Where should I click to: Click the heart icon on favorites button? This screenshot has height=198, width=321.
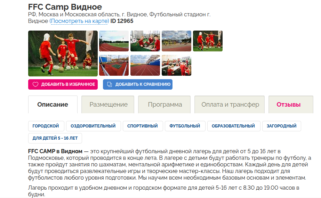35,84
